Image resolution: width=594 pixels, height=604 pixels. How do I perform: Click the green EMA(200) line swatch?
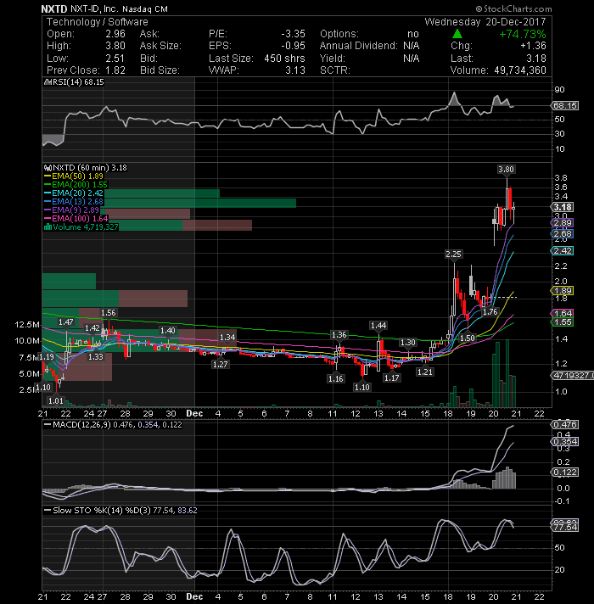(x=48, y=185)
